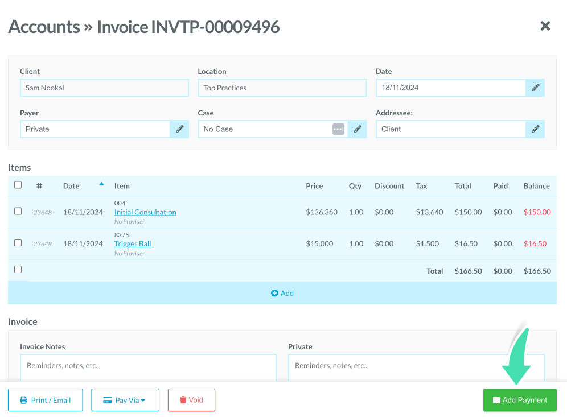Tick the checkbox in the Total row
Viewport: 567px width, 417px height.
coord(18,269)
